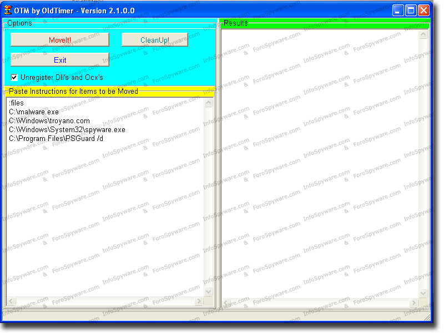Maximize the OTM window
The width and height of the screenshot is (444, 333).
click(411, 11)
